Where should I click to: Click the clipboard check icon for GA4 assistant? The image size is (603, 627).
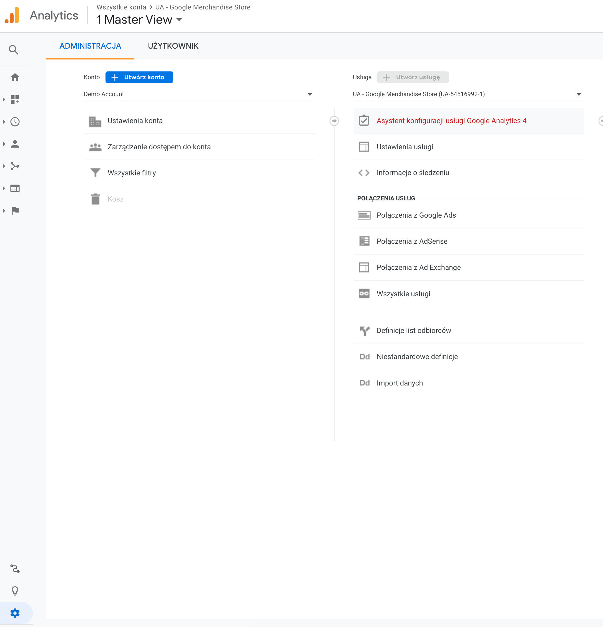pos(364,120)
